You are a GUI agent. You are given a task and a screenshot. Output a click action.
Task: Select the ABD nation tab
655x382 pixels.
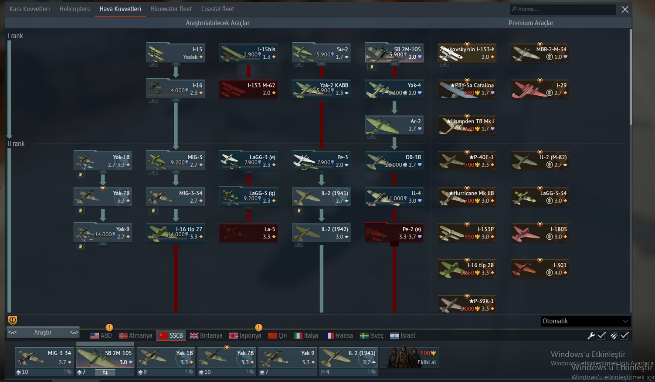(x=101, y=335)
